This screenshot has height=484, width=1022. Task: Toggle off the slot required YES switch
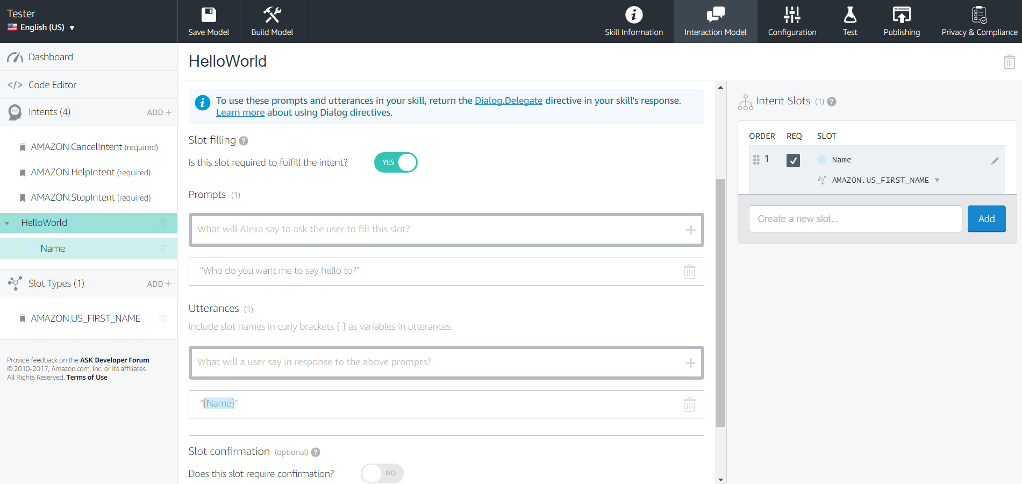pos(396,162)
